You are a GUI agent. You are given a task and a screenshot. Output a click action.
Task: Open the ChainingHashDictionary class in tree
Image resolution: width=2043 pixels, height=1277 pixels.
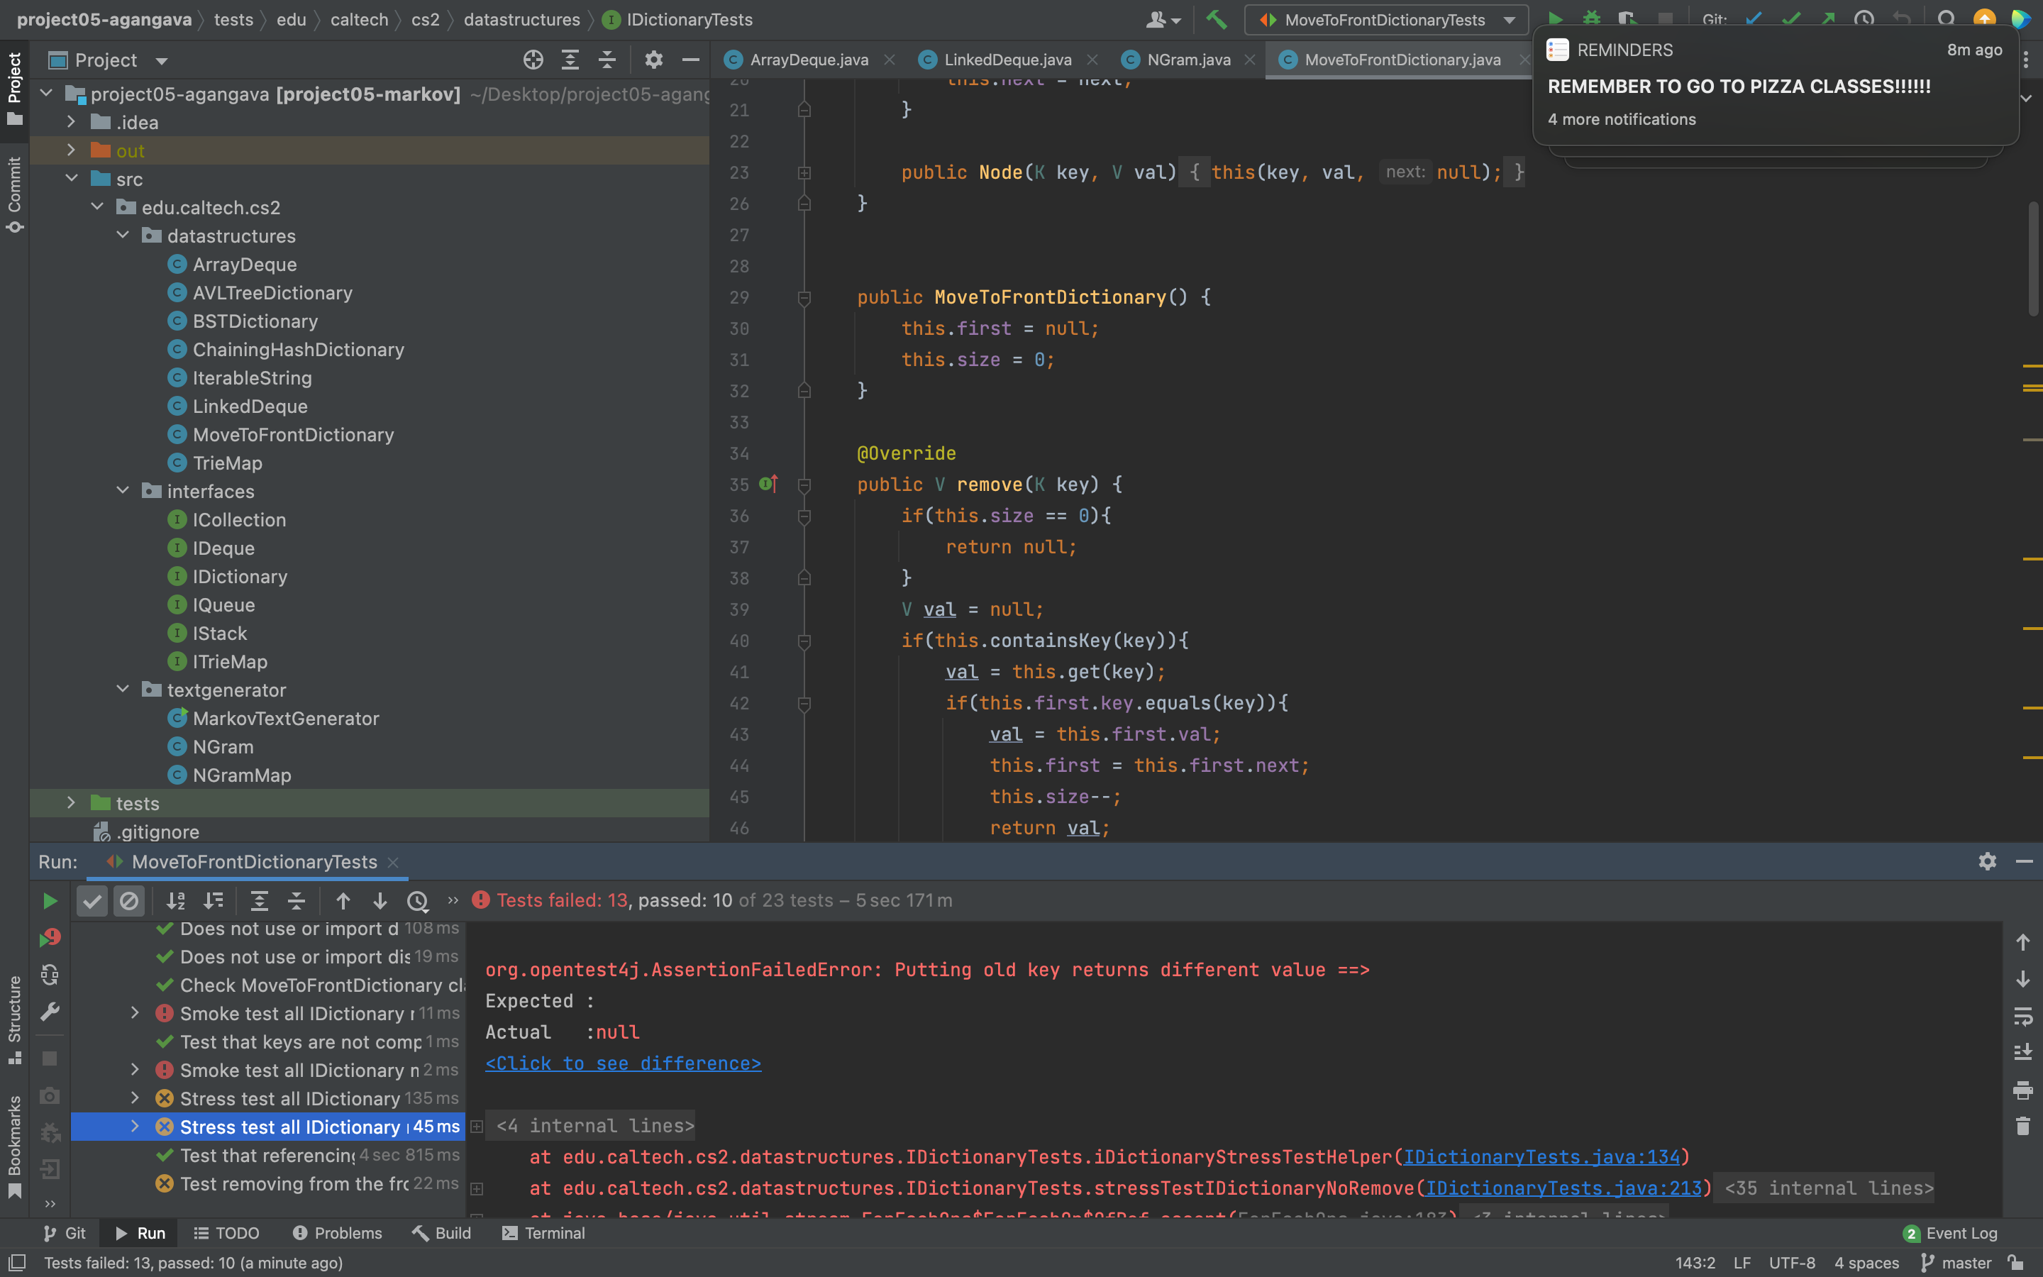(x=298, y=350)
